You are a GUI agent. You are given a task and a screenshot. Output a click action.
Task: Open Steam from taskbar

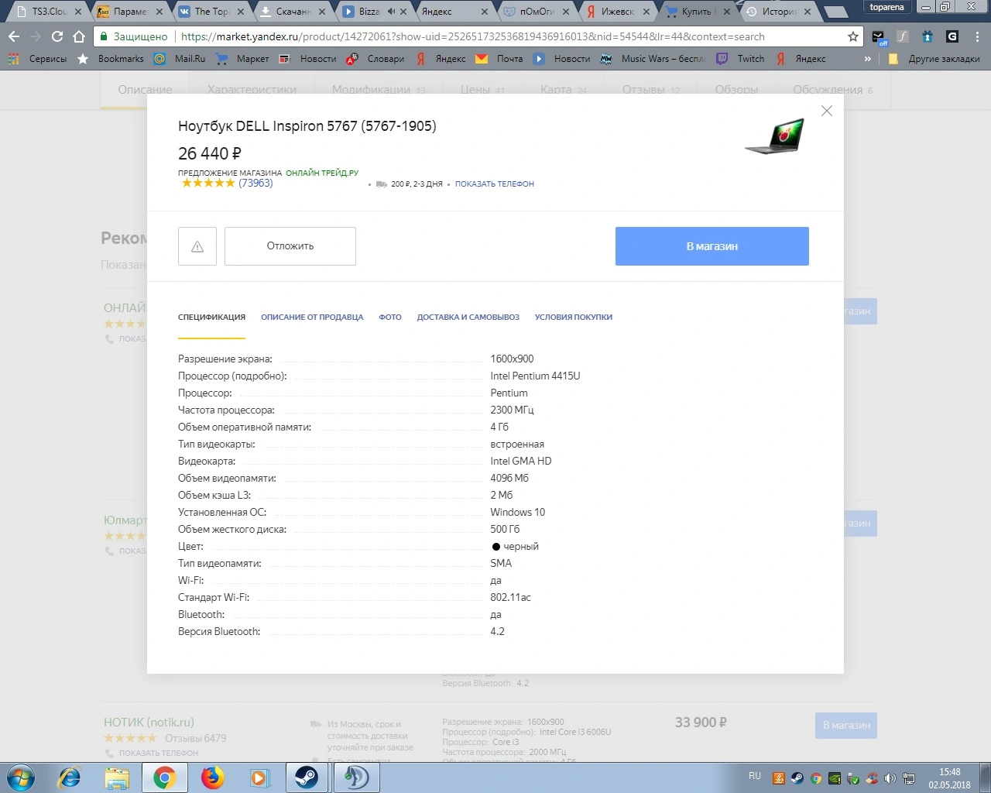pos(307,778)
